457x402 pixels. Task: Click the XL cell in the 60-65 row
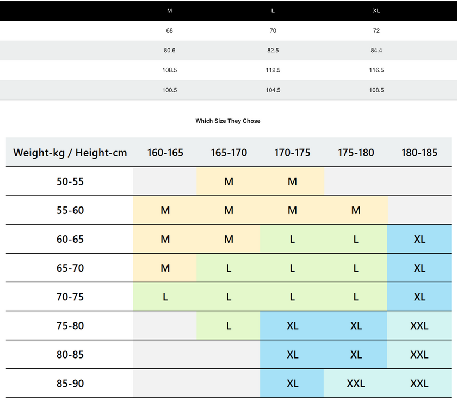point(419,239)
